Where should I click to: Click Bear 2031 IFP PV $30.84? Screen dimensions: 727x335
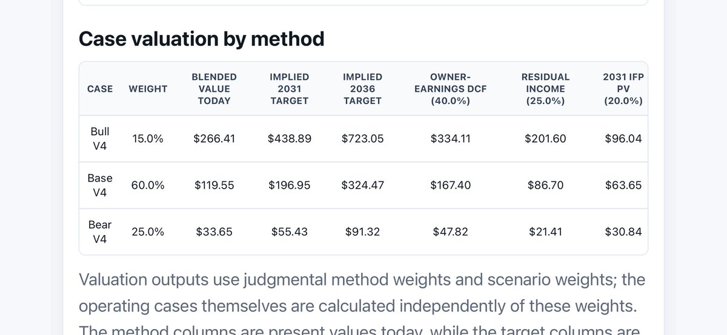pyautogui.click(x=623, y=232)
